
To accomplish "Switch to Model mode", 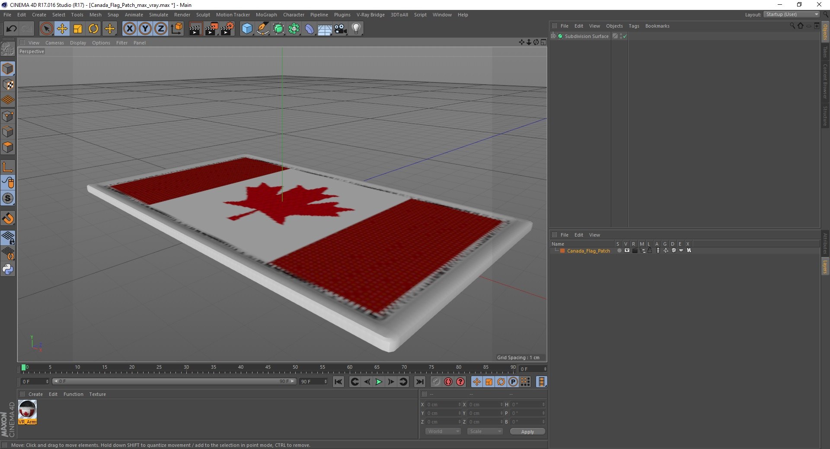I will click(8, 69).
